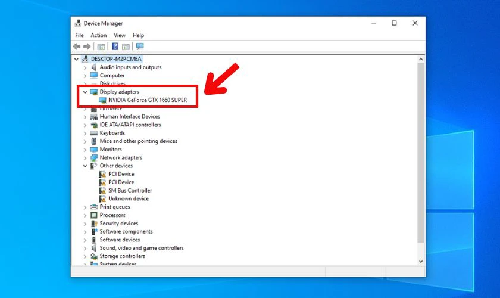Select the IDE ATA/ATAPI controllers row
The image size is (500, 298).
130,125
